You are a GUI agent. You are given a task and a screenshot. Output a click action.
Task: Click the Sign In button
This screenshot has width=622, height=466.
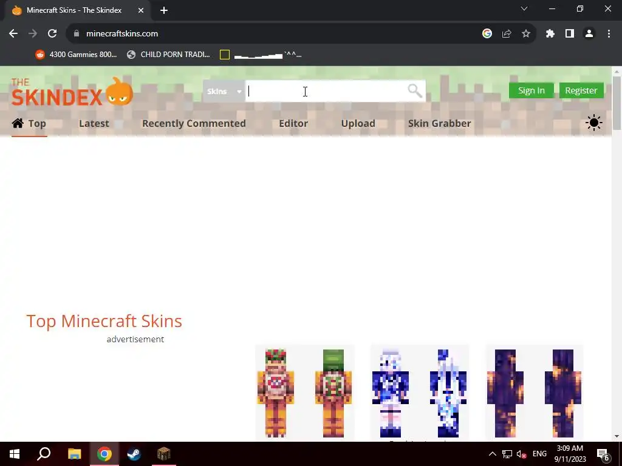point(531,90)
